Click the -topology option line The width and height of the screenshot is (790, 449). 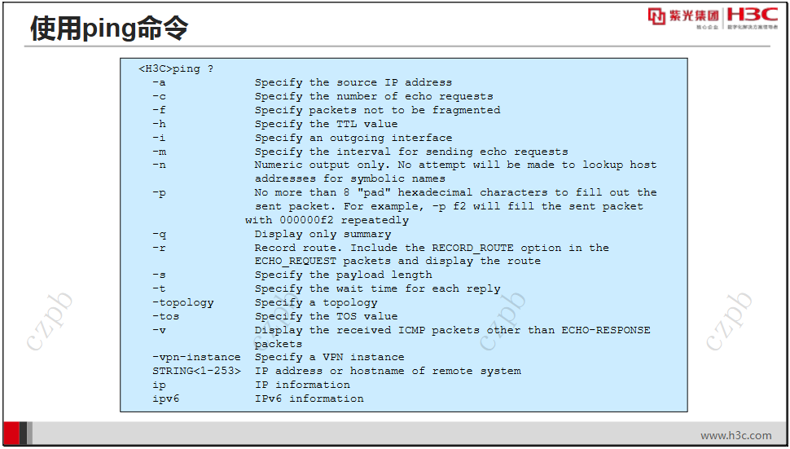(x=265, y=302)
